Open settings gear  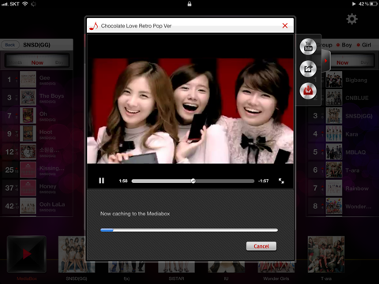pos(351,19)
